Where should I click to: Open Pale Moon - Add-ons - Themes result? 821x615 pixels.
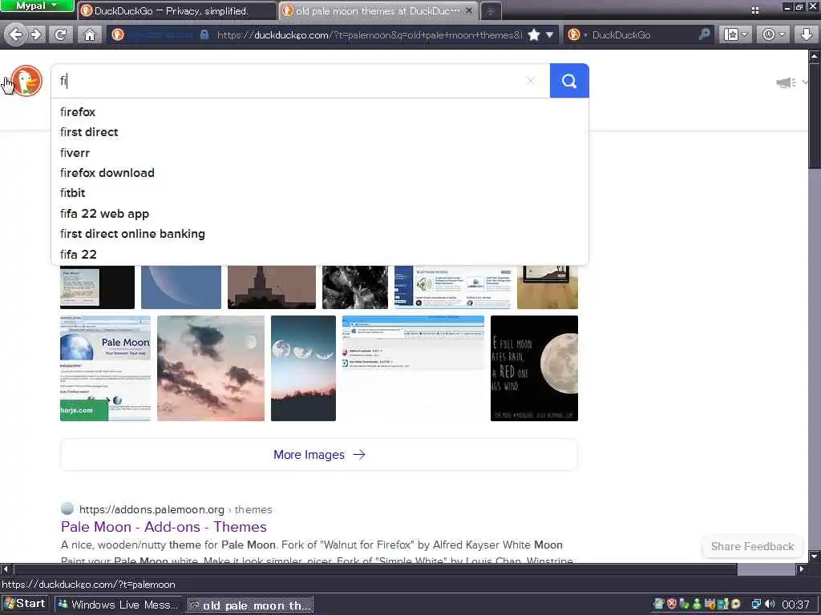pos(164,527)
